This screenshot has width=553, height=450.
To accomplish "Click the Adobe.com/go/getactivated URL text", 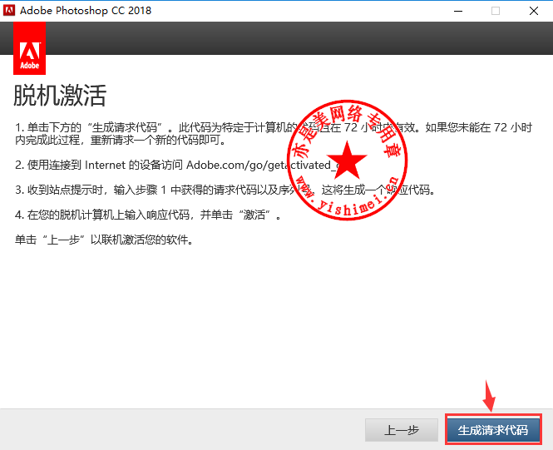I will coord(264,165).
